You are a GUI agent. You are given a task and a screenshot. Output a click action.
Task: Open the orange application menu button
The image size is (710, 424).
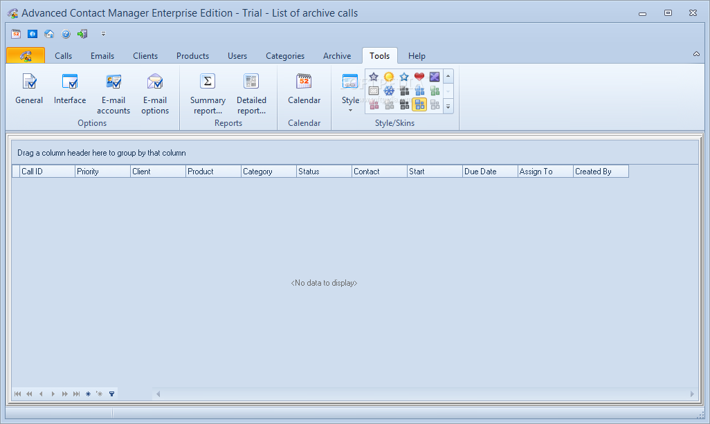pos(26,55)
